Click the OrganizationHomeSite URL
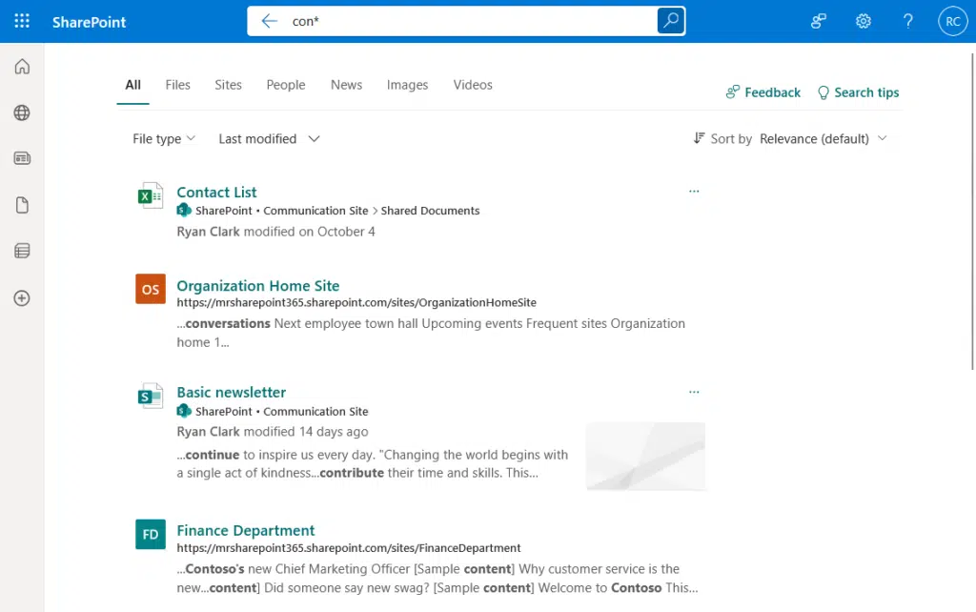This screenshot has height=612, width=976. pyautogui.click(x=356, y=302)
